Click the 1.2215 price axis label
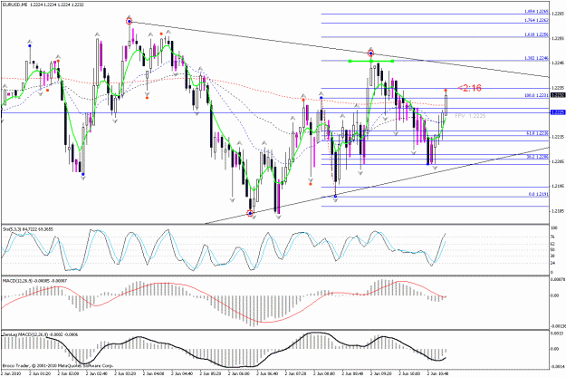Image resolution: width=566 pixels, height=377 pixels. coord(558,137)
